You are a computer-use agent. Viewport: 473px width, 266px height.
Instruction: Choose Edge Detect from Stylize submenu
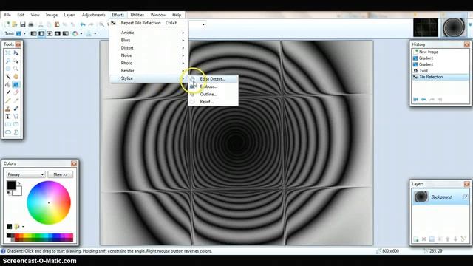coord(213,79)
